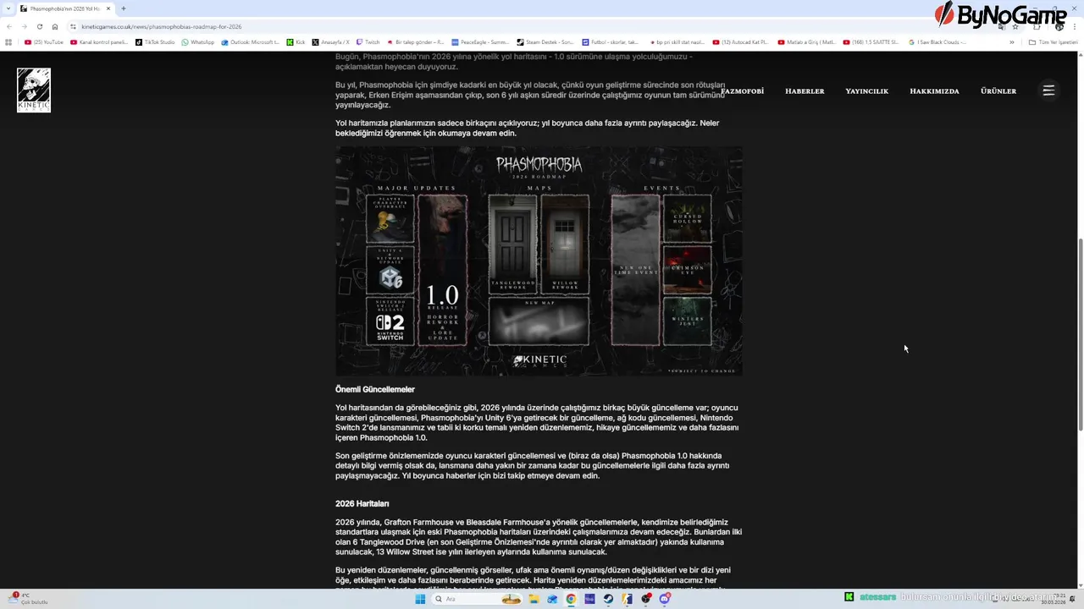Open Bir talep gönder bookmark
Image resolution: width=1084 pixels, height=609 pixels.
pos(416,41)
